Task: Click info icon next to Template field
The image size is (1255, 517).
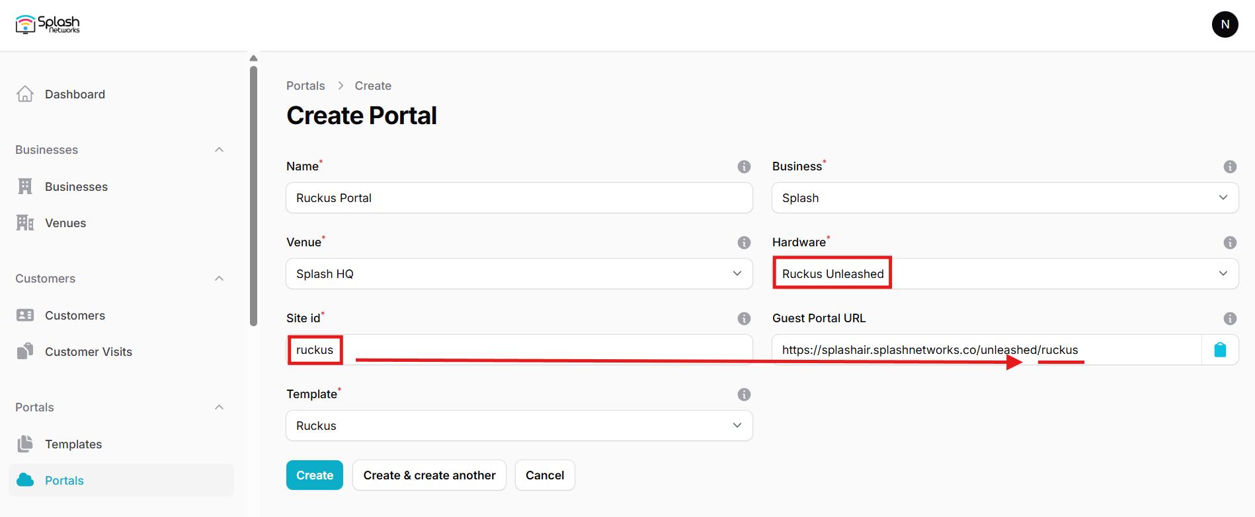Action: tap(744, 394)
